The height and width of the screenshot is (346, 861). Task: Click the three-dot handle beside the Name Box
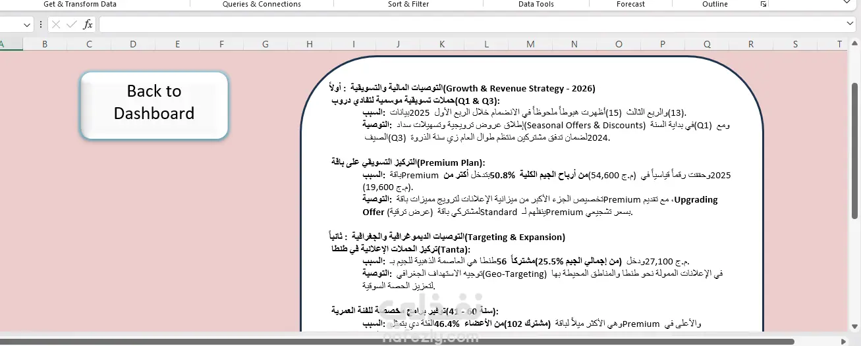click(41, 24)
